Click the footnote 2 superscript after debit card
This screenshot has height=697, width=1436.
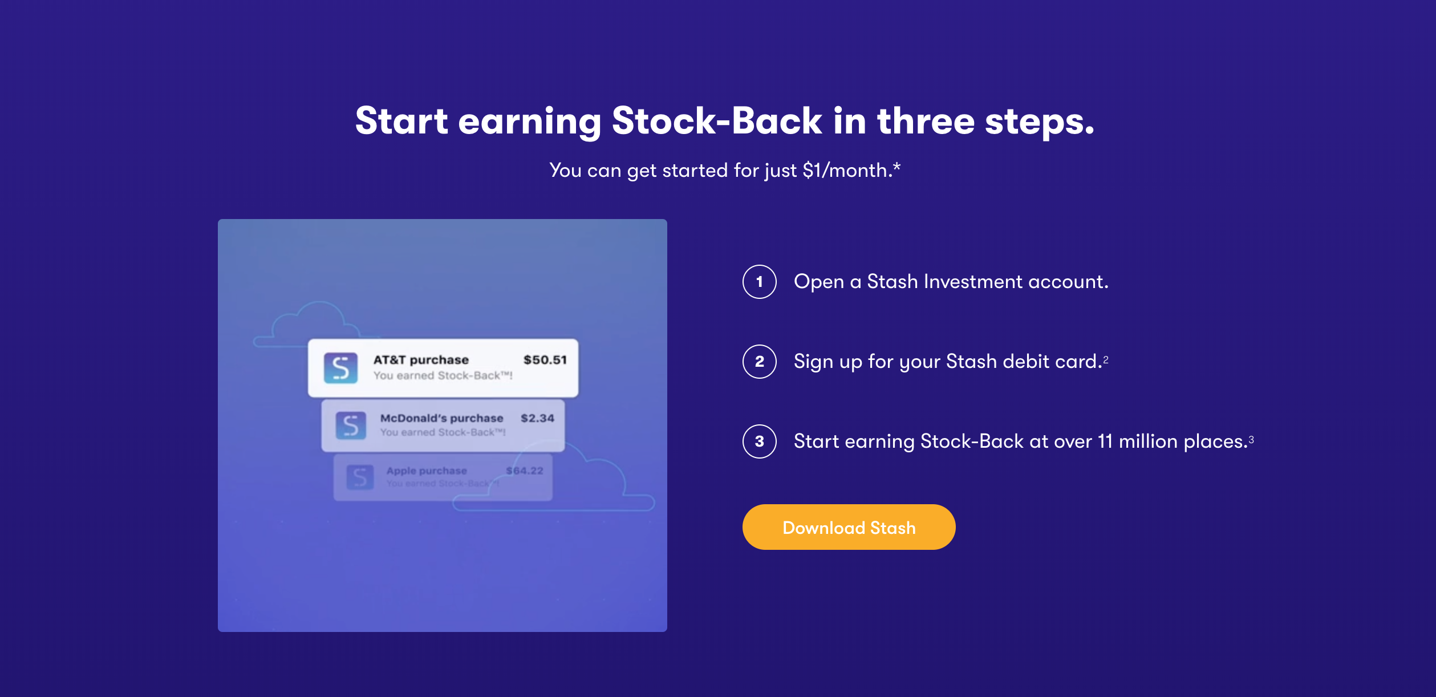(x=1106, y=359)
